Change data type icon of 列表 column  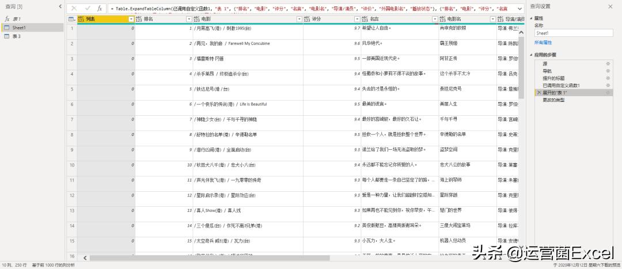81,19
